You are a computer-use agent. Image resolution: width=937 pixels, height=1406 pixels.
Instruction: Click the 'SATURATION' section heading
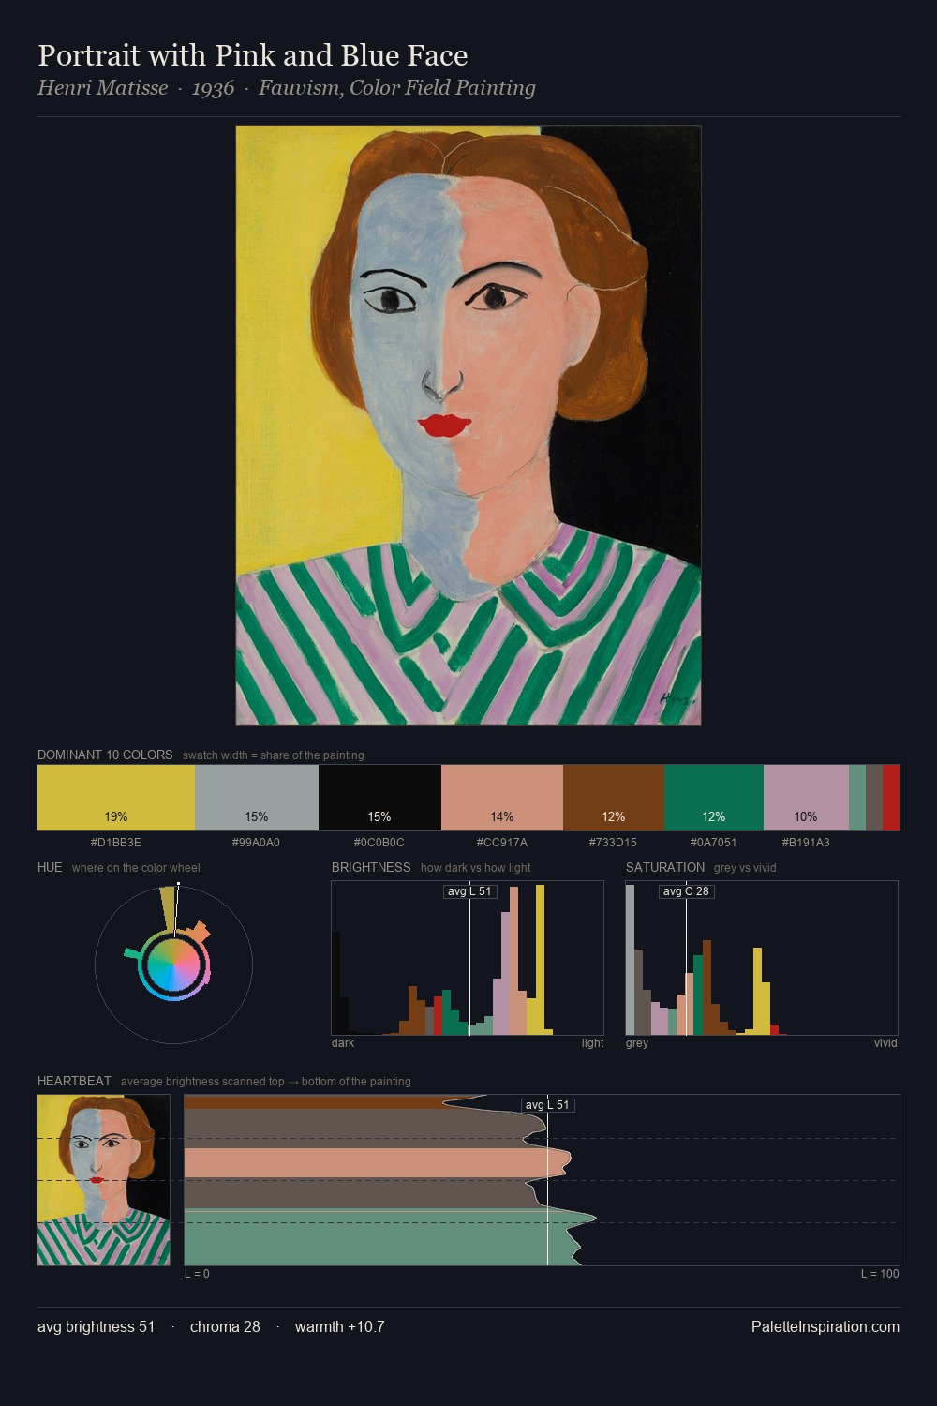[665, 867]
